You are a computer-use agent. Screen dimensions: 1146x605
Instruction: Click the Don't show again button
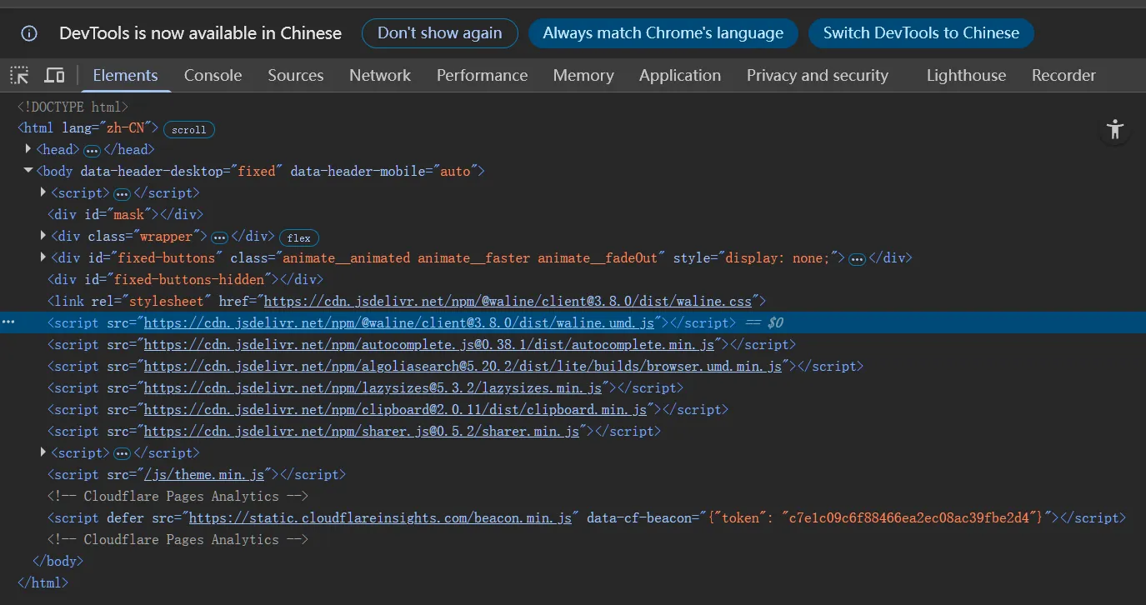tap(439, 33)
